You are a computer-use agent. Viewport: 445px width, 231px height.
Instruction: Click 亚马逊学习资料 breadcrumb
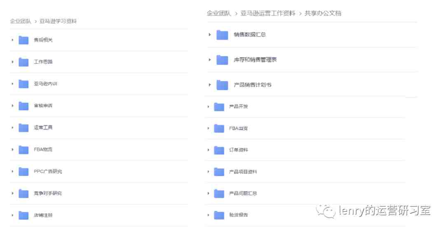pos(58,21)
